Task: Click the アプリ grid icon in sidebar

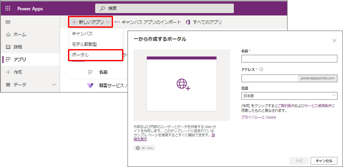Action: click(x=8, y=59)
